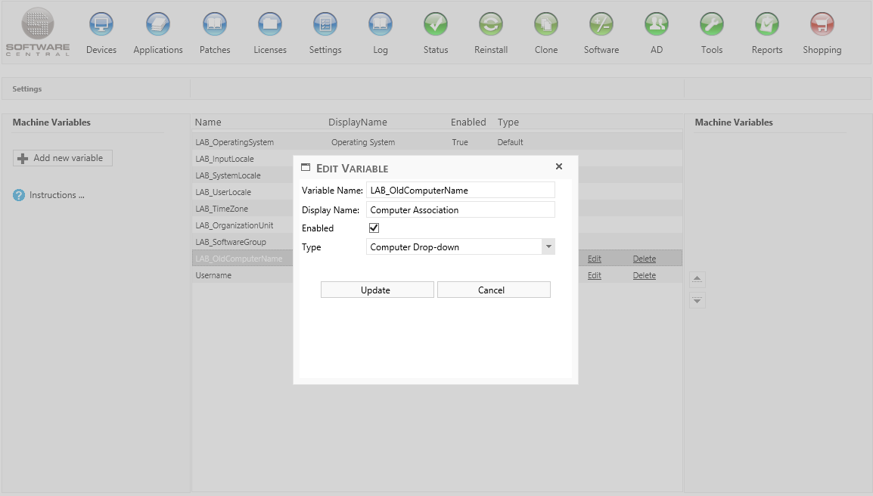Move variable down with arrow button
873x496 pixels.
[x=697, y=300]
